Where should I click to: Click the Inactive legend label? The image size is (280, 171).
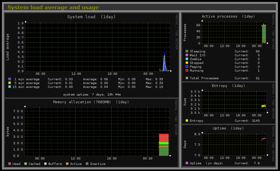98,164
